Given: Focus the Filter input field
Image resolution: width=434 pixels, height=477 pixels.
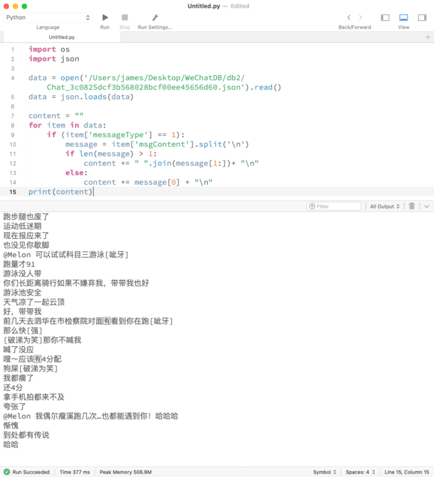Looking at the screenshot, I should [x=334, y=206].
